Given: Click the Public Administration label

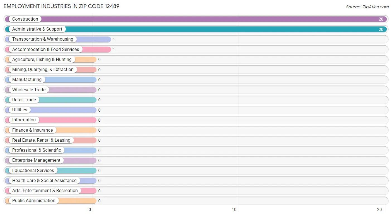Looking at the screenshot, I should click(34, 201).
